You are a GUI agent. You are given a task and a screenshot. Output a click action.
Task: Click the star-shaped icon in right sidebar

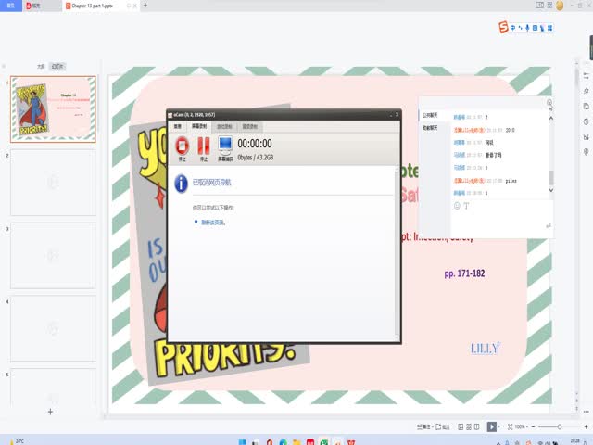pos(587,91)
